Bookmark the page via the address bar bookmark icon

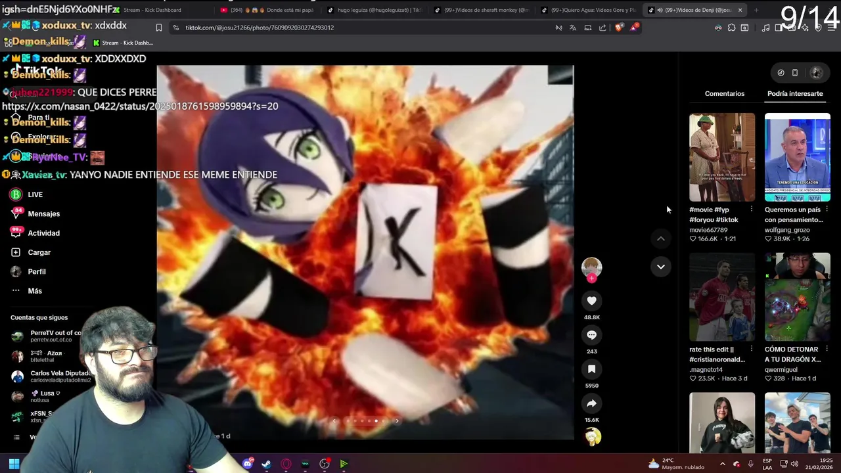pos(159,28)
